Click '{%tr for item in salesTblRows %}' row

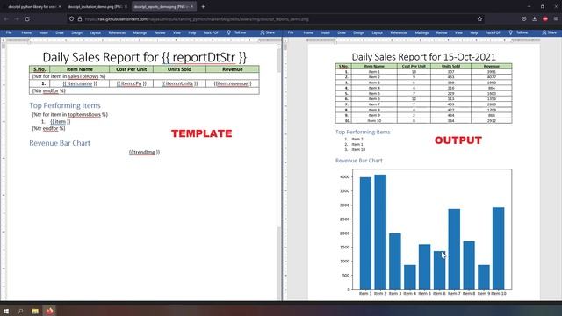(x=144, y=76)
